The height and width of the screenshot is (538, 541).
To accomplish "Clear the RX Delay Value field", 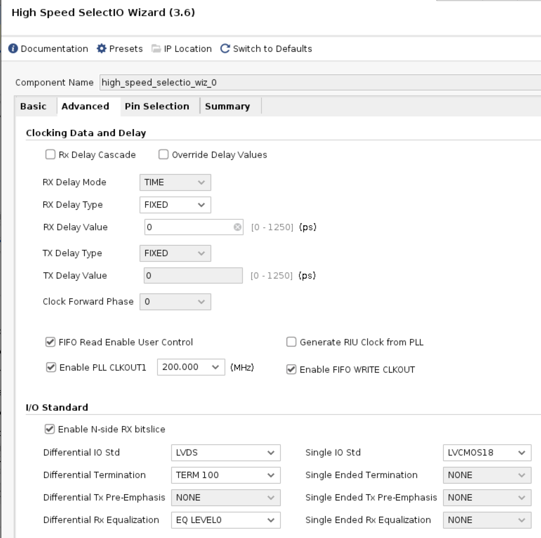I will (x=237, y=227).
